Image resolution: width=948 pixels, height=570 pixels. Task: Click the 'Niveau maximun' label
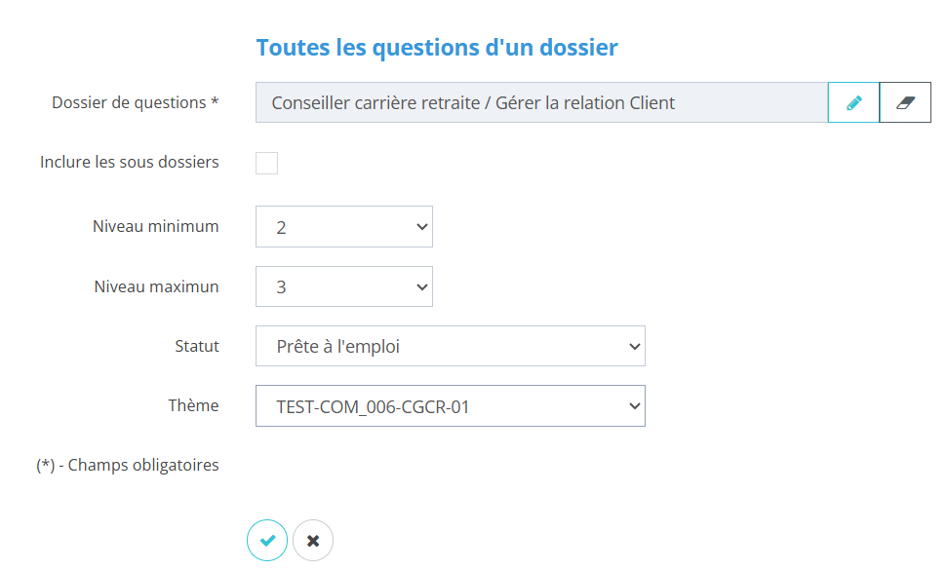coord(157,286)
